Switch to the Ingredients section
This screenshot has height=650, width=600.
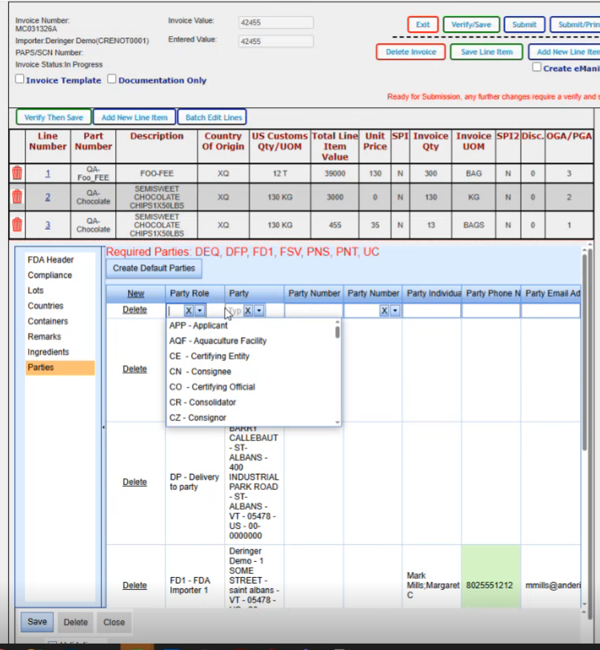[x=48, y=352]
